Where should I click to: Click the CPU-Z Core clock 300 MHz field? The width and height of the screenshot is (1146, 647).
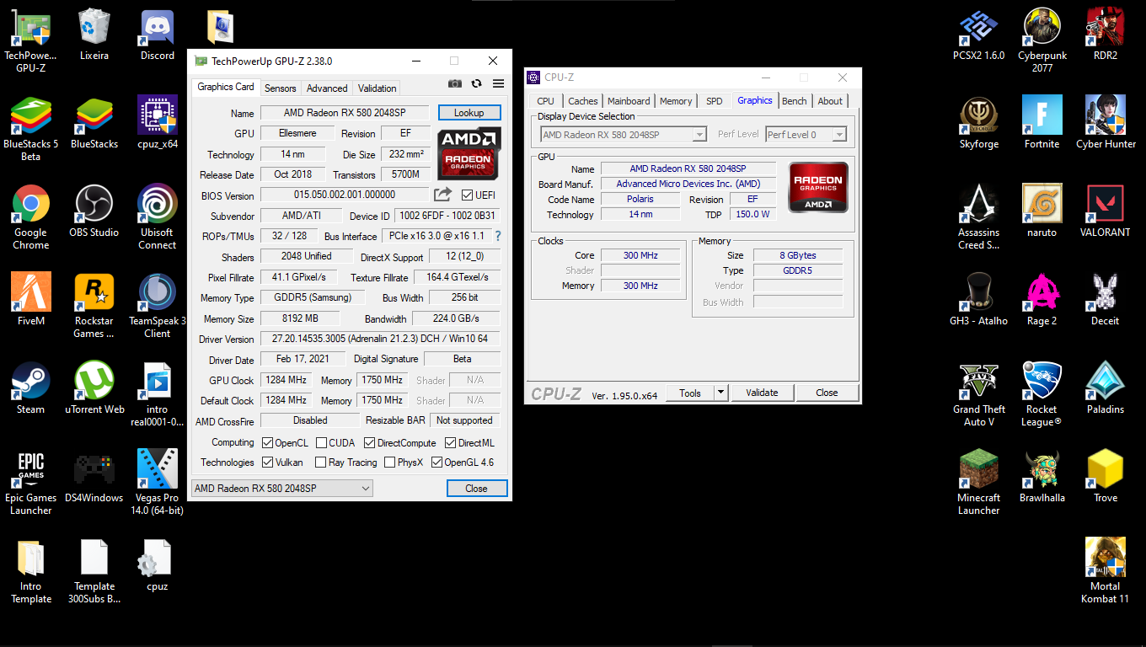click(640, 255)
